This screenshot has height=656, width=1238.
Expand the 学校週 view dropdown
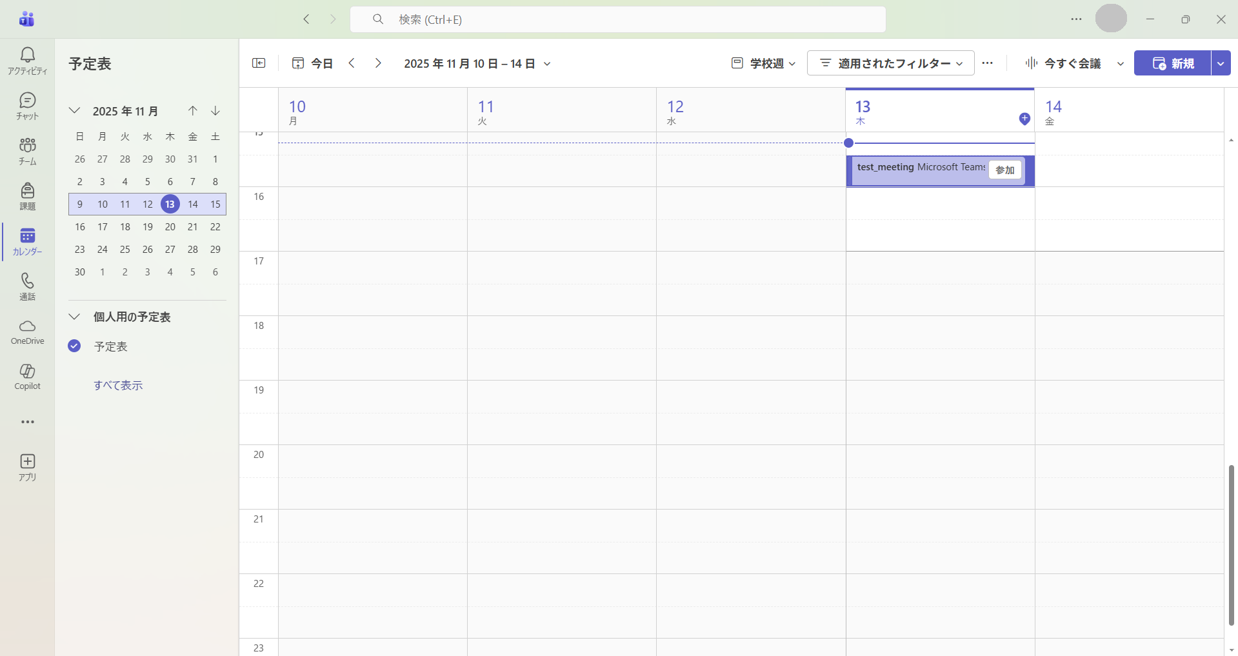pos(764,63)
